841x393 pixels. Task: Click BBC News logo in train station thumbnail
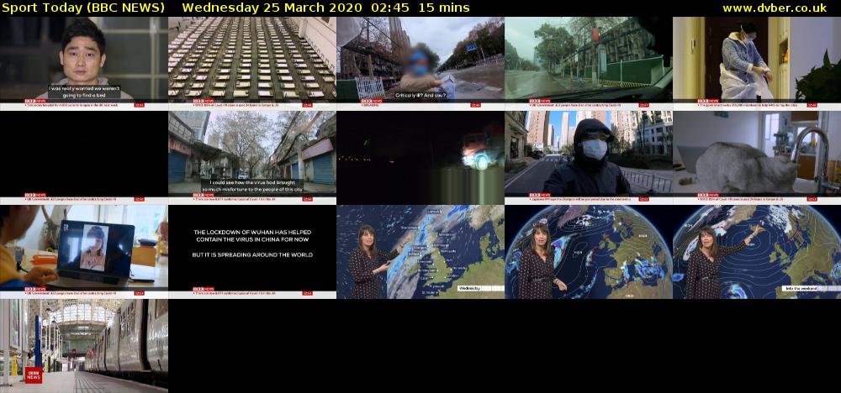(x=34, y=375)
